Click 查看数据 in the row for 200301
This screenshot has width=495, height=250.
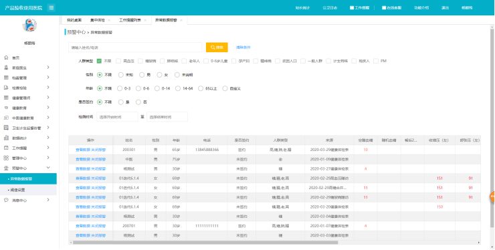pyautogui.click(x=83, y=150)
